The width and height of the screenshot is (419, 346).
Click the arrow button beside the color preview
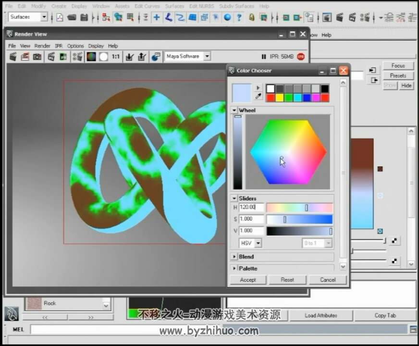pyautogui.click(x=258, y=87)
